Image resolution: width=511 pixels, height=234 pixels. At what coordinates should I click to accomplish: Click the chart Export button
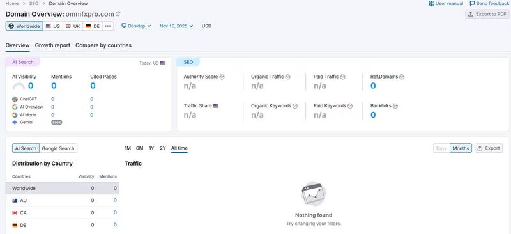(489, 148)
